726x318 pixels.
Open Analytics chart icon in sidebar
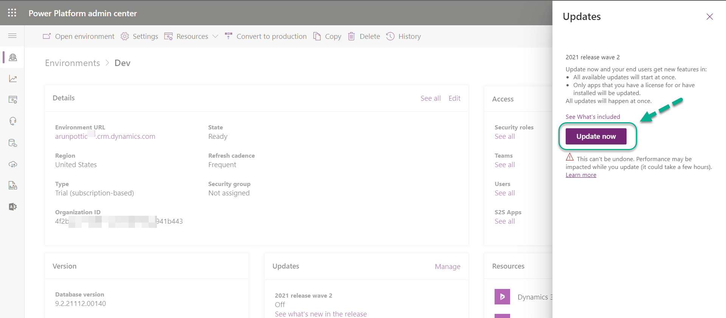(x=13, y=78)
